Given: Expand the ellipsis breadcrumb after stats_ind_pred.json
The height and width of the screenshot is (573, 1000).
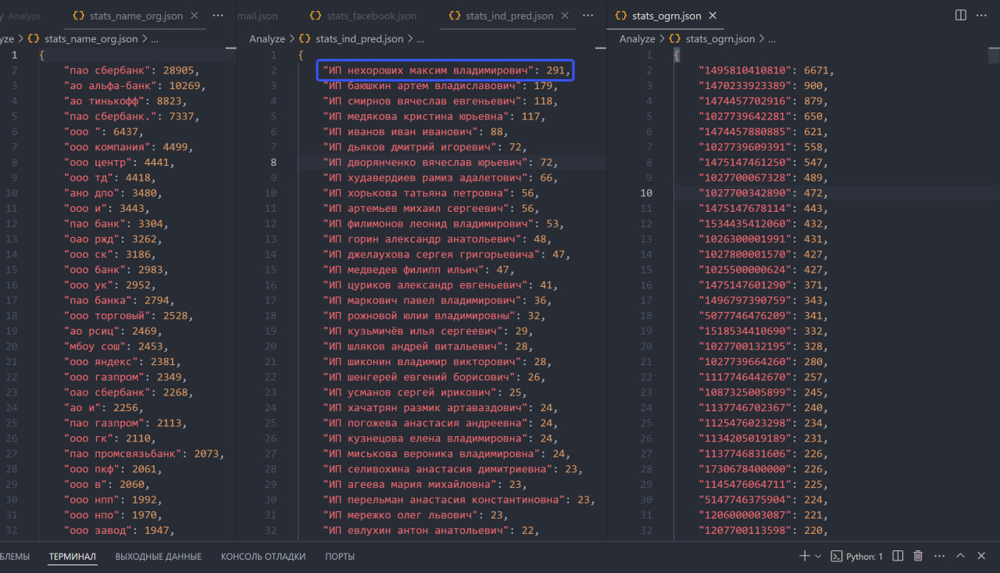Looking at the screenshot, I should (420, 38).
